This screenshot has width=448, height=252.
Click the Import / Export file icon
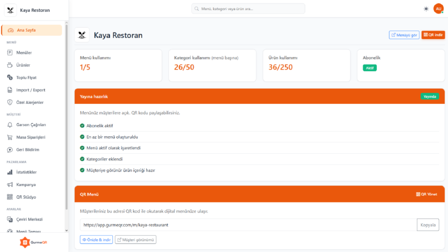click(x=10, y=90)
